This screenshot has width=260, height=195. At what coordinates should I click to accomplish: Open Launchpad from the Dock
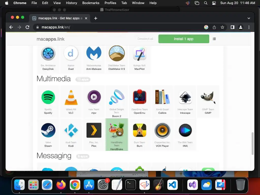33,185
